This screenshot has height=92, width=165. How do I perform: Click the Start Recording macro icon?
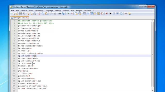pyautogui.click(x=107, y=14)
